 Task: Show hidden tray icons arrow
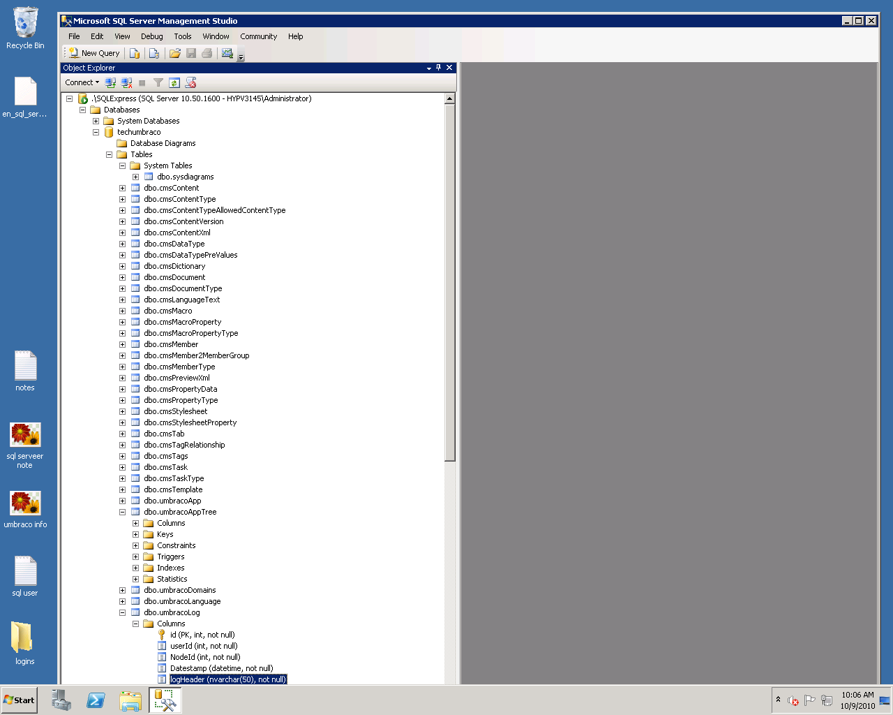pyautogui.click(x=778, y=700)
